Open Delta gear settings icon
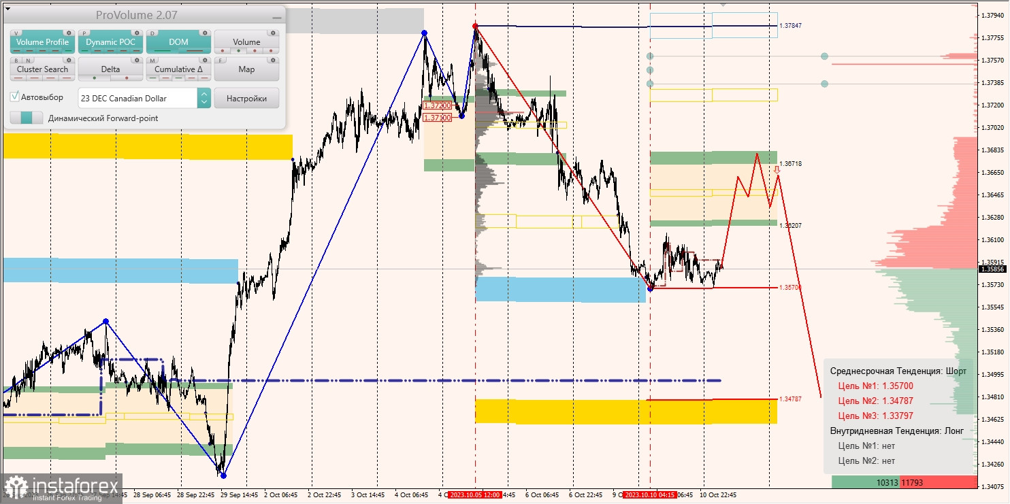This screenshot has width=1010, height=504. coord(136,60)
